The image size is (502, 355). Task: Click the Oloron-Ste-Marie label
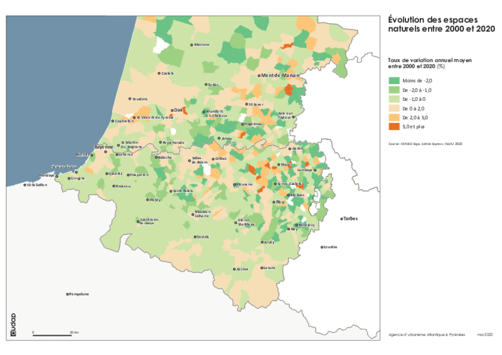tap(246, 223)
